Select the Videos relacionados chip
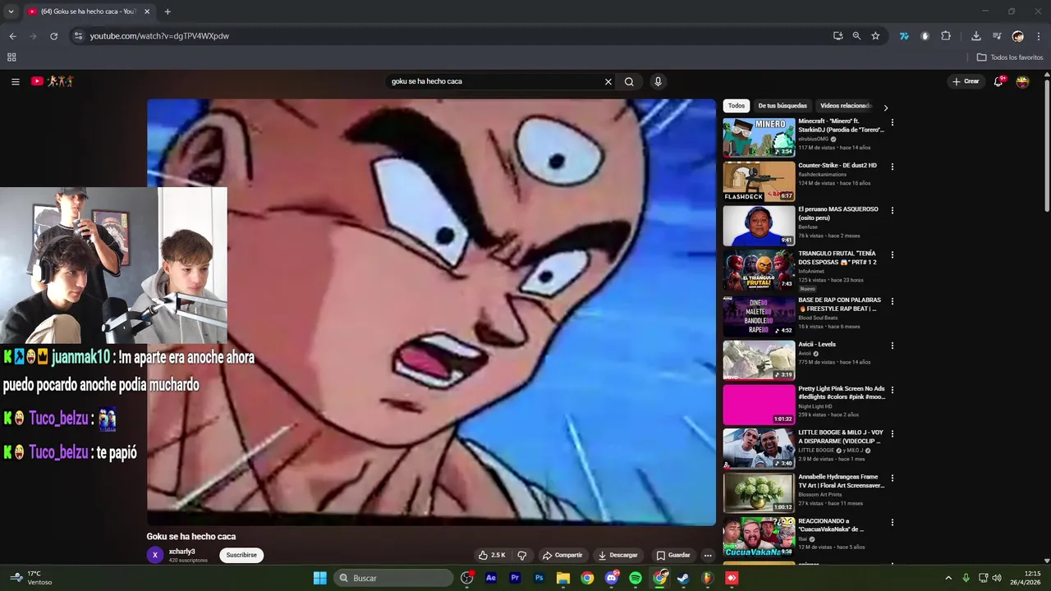The image size is (1051, 591). [845, 106]
